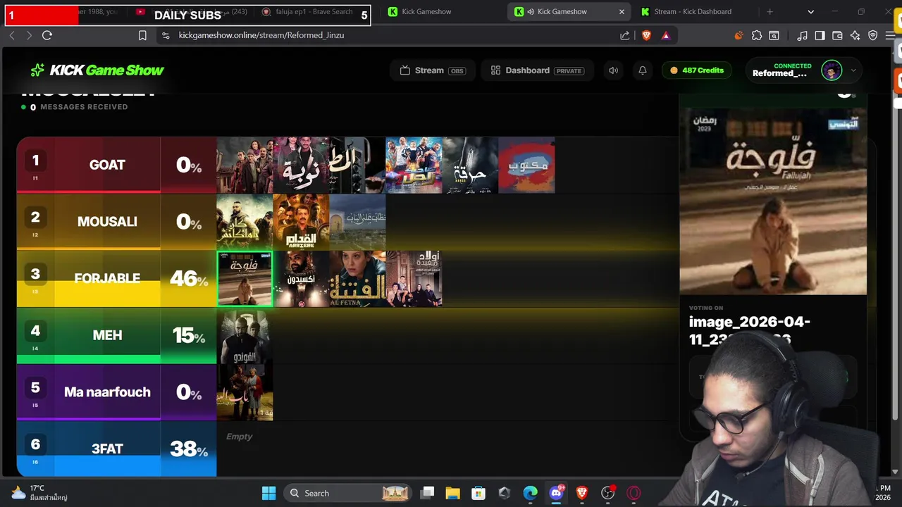Viewport: 902px width, 507px height.
Task: Select the Ma naarfouch tier label
Action: [x=107, y=392]
